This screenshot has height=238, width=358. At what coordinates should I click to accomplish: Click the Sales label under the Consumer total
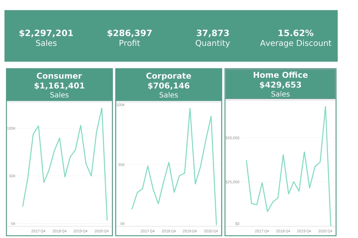59,95
